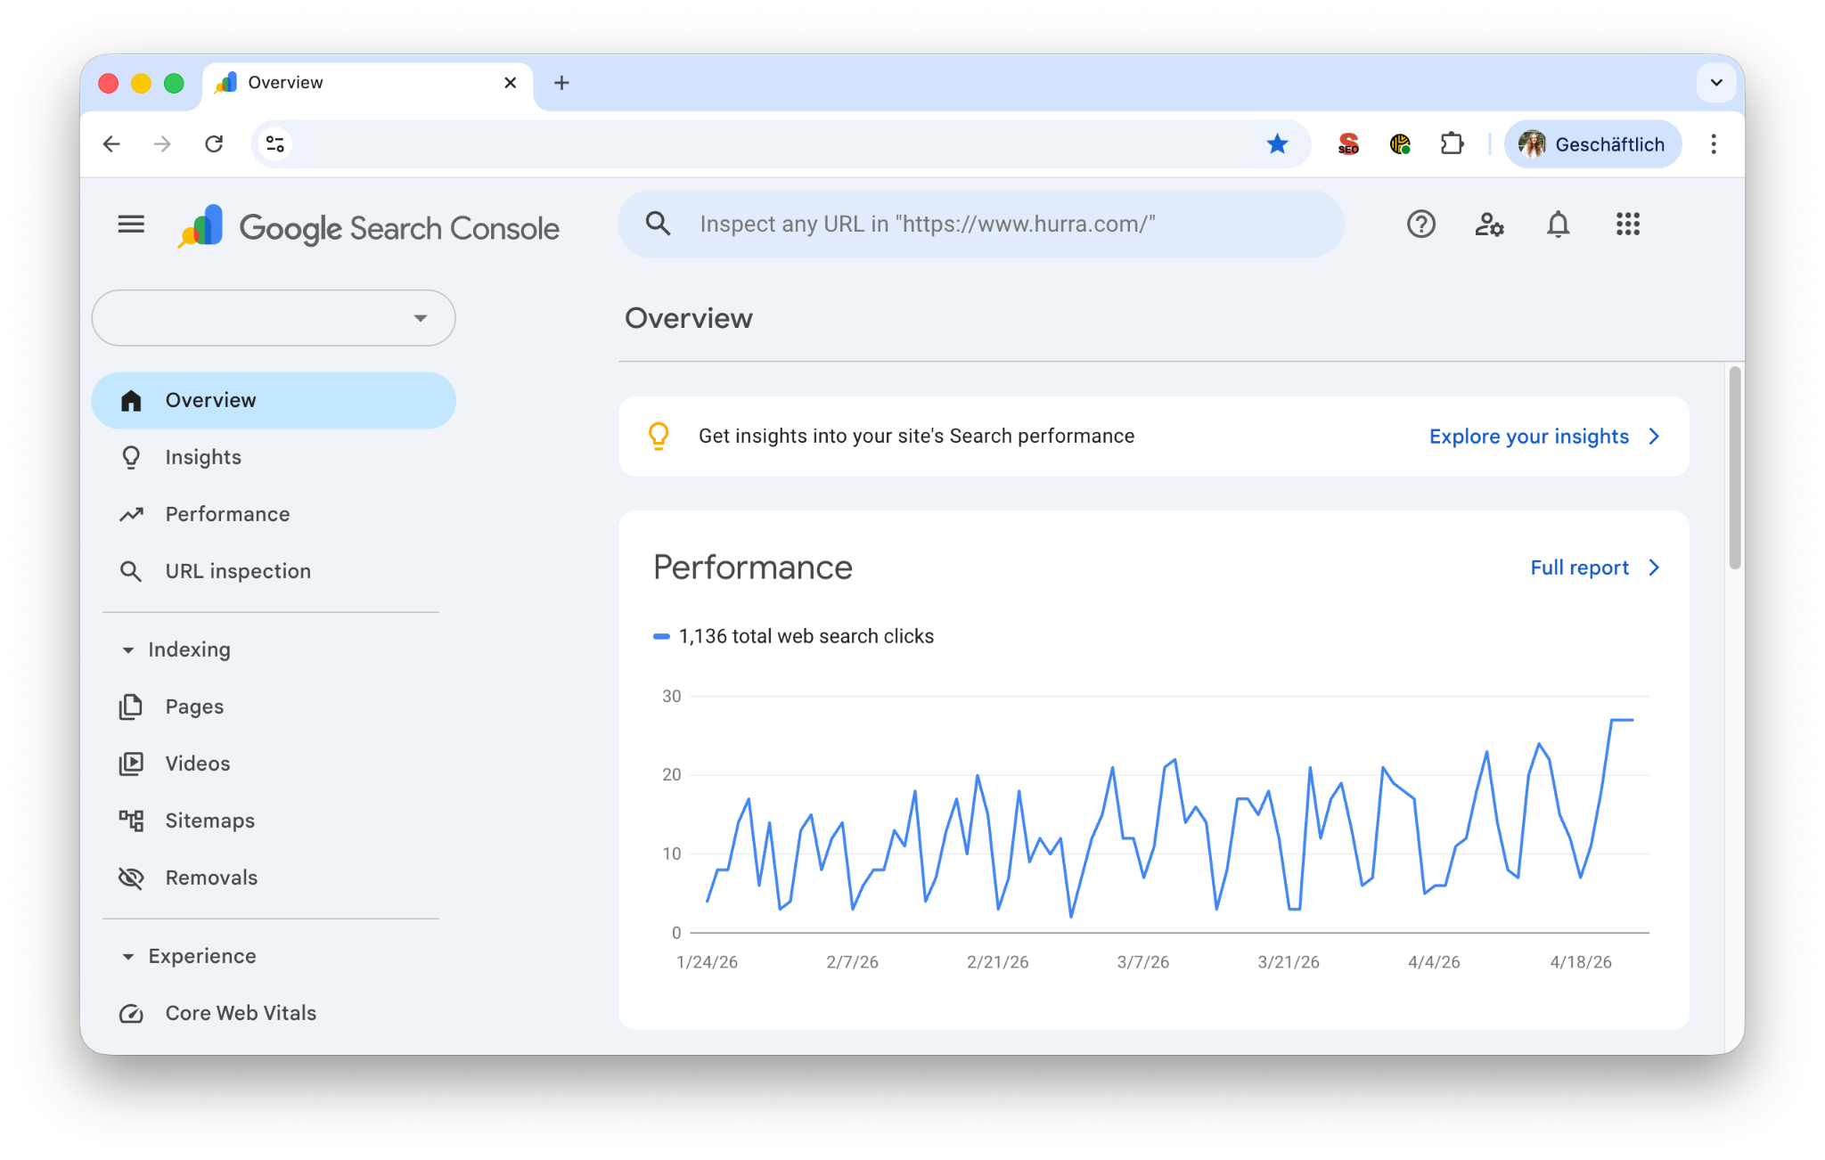Viewport: 1825px width, 1160px height.
Task: Open Google apps grid menu
Action: coord(1627,225)
